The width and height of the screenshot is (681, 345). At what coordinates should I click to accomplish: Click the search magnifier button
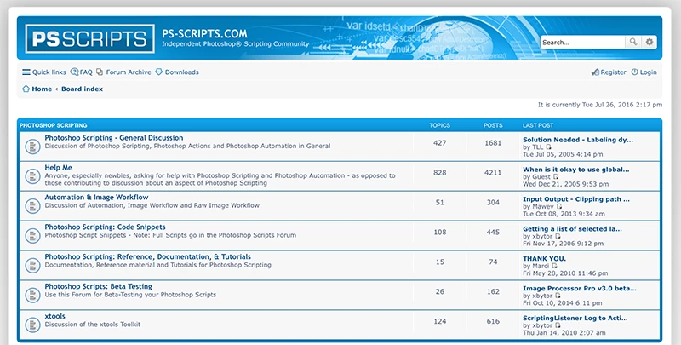pyautogui.click(x=633, y=42)
